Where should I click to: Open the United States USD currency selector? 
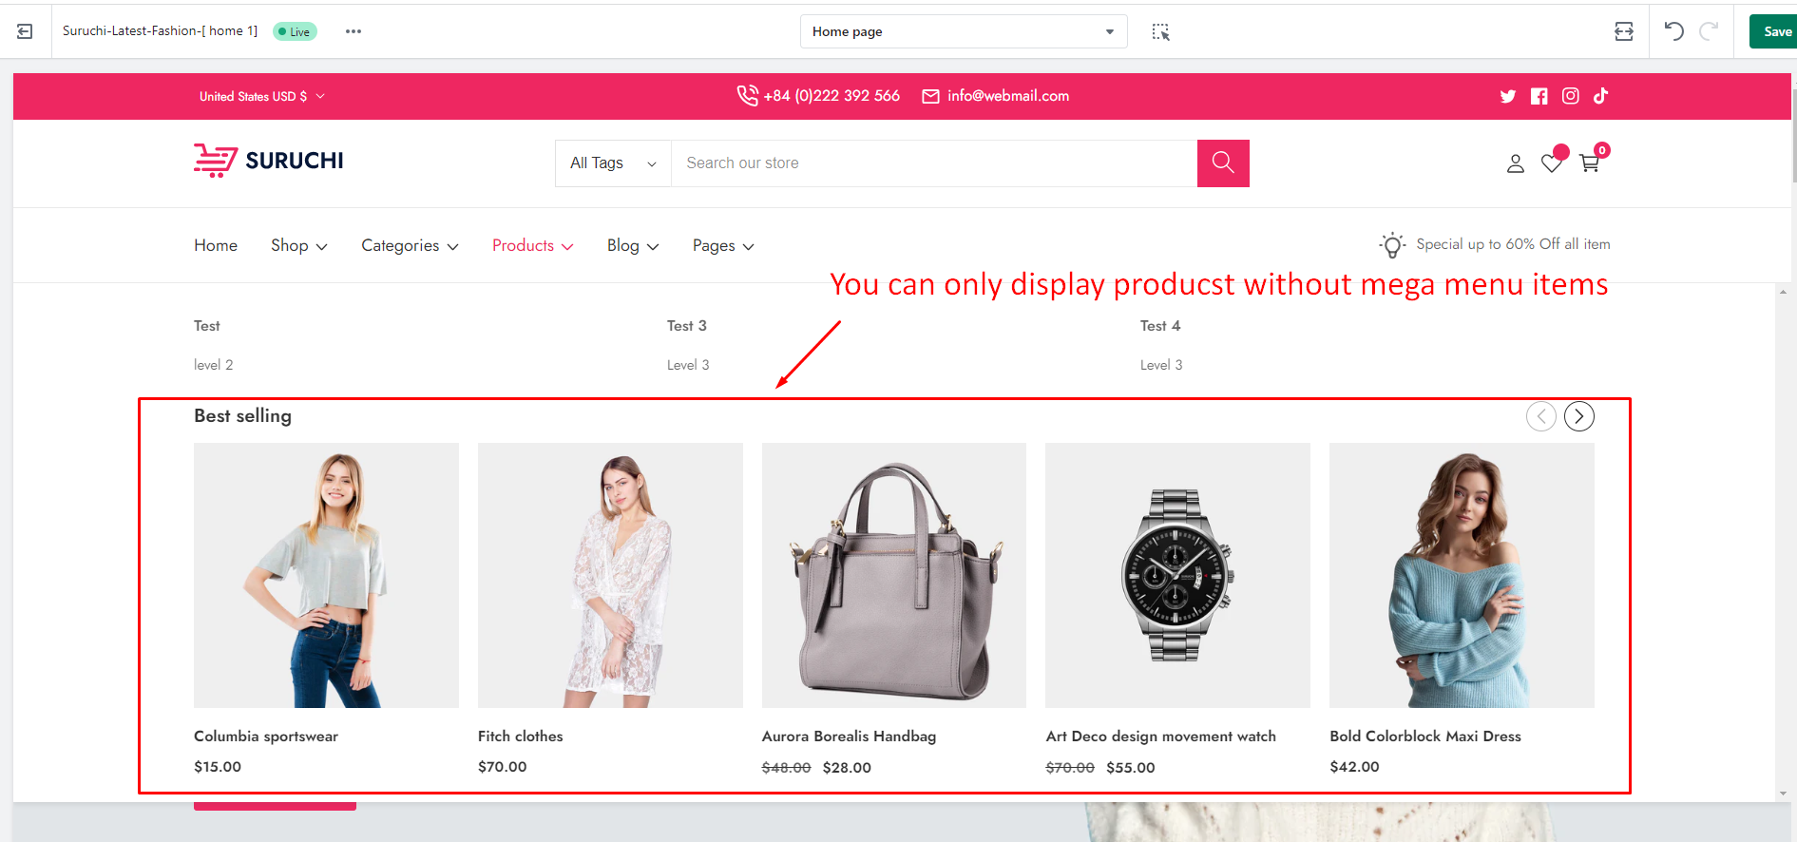pyautogui.click(x=261, y=96)
